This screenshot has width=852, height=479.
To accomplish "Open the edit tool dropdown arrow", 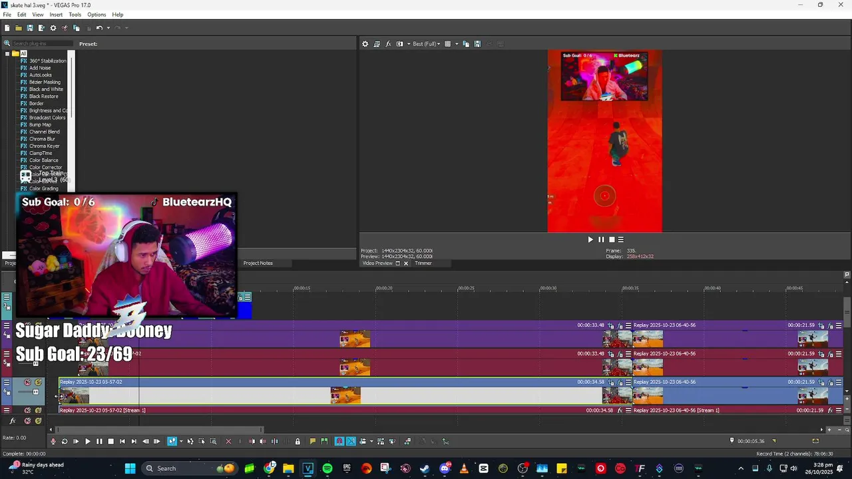I will pos(181,441).
